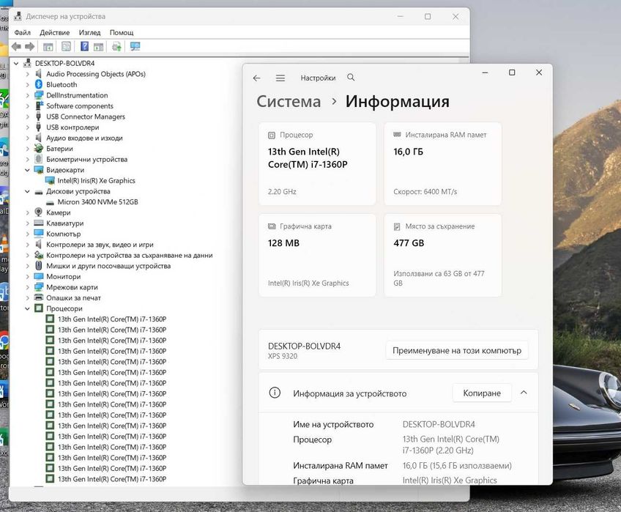This screenshot has height=512, width=621.
Task: Click Преименуване на този компютър button
Action: click(457, 350)
